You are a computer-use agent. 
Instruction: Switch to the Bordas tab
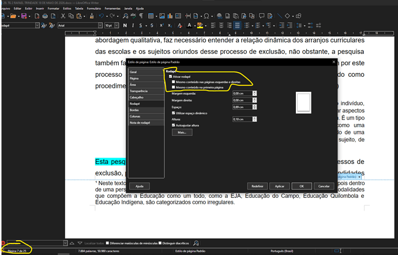146,110
